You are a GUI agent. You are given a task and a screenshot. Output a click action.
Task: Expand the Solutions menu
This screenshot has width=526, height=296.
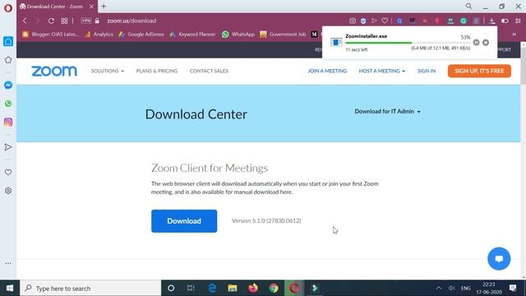(x=108, y=72)
